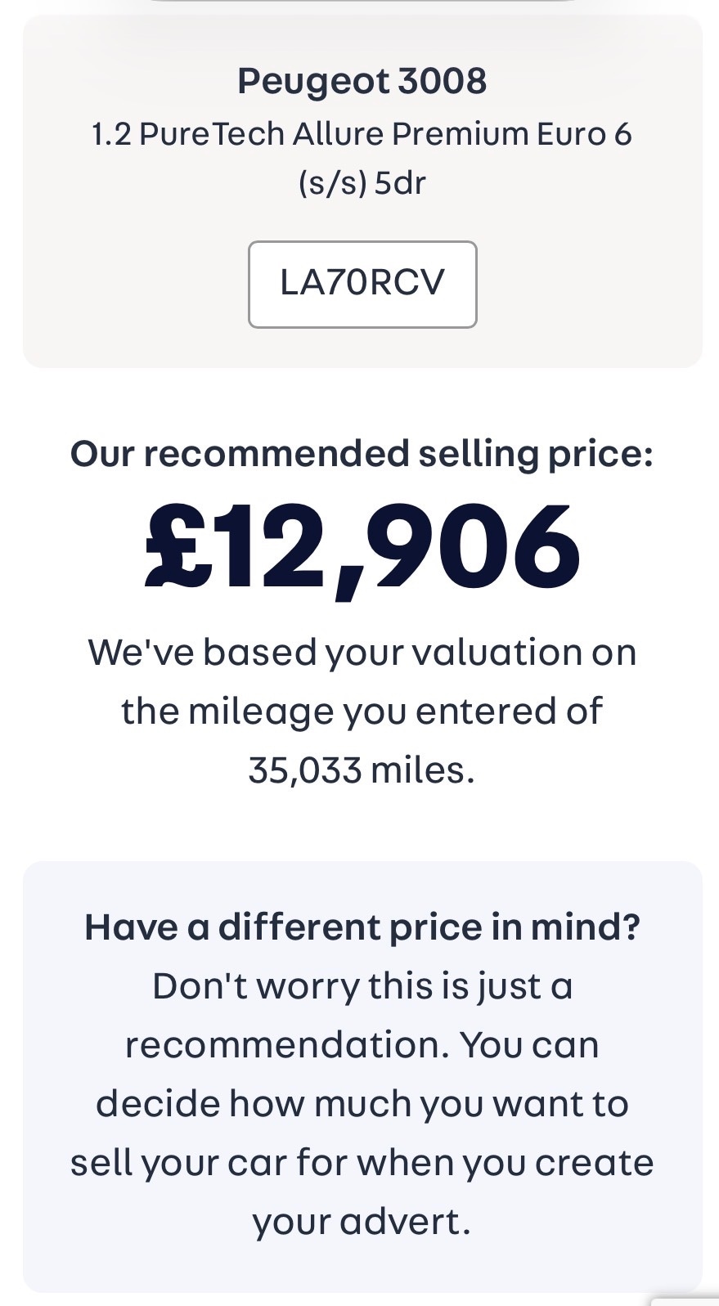
Task: Tap the Peugeot 3008 title
Action: coord(362,81)
